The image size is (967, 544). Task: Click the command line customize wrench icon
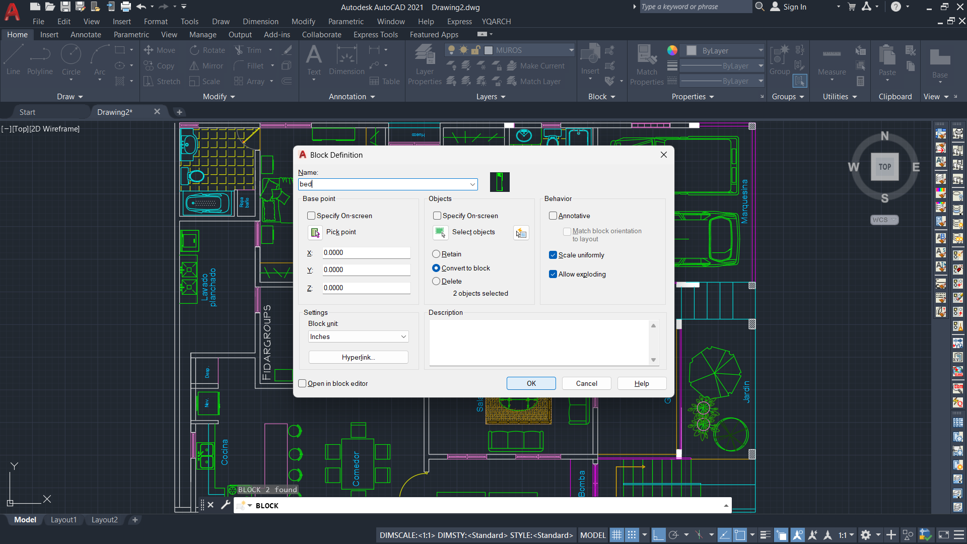pos(225,505)
